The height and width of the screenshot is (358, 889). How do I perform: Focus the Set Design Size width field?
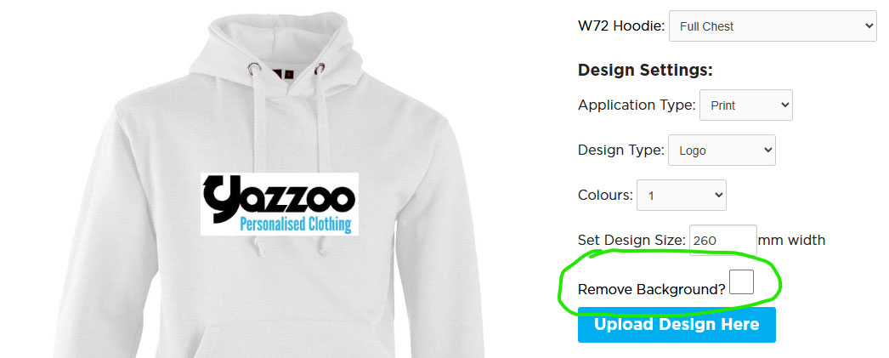coord(723,240)
